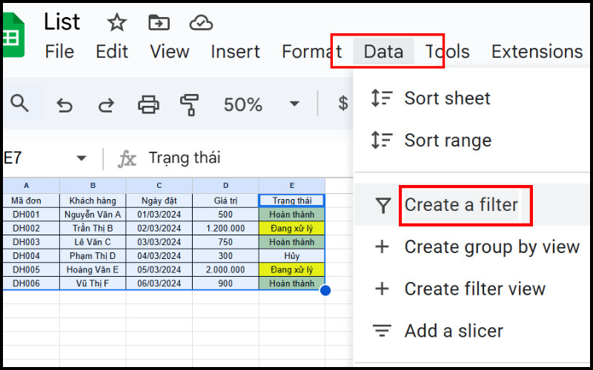Select the 750 value cell
This screenshot has width=593, height=370.
pyautogui.click(x=226, y=242)
